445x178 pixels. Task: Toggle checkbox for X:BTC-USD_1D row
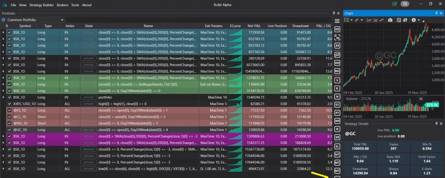click(x=10, y=104)
